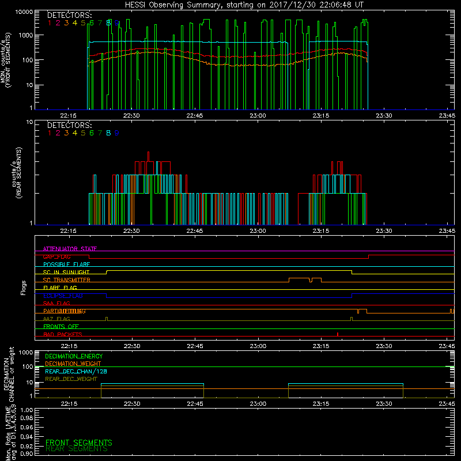Select the DECIMATION_WEIGHT legend entry

coord(73,364)
